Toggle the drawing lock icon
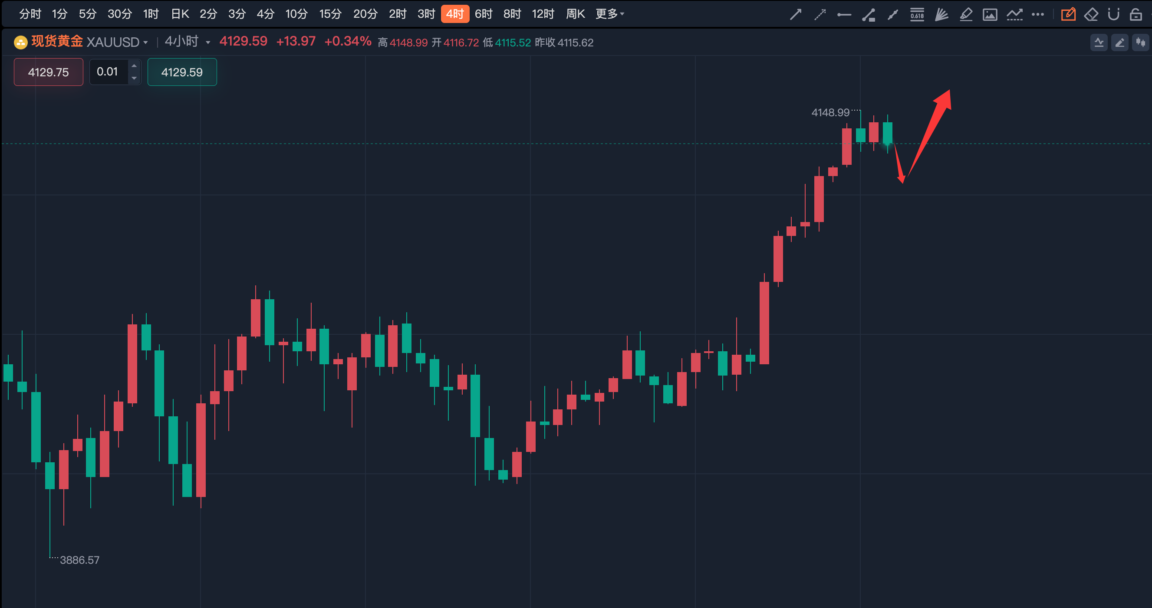1152x608 pixels. [x=1136, y=15]
